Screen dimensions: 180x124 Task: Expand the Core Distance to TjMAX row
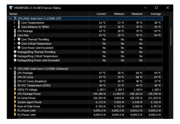(15, 27)
